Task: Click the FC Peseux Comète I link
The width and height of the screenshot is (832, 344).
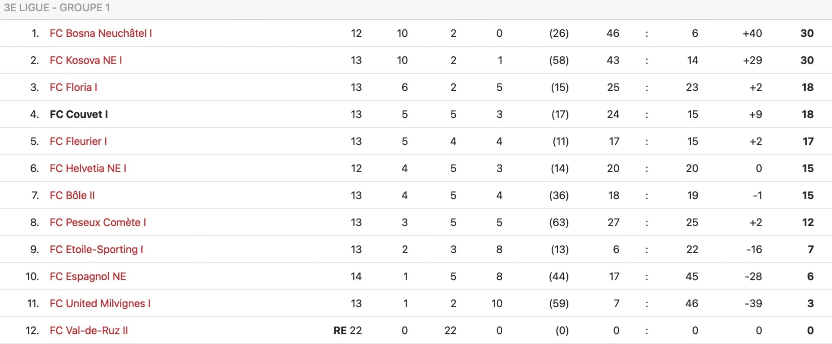Action: click(98, 222)
